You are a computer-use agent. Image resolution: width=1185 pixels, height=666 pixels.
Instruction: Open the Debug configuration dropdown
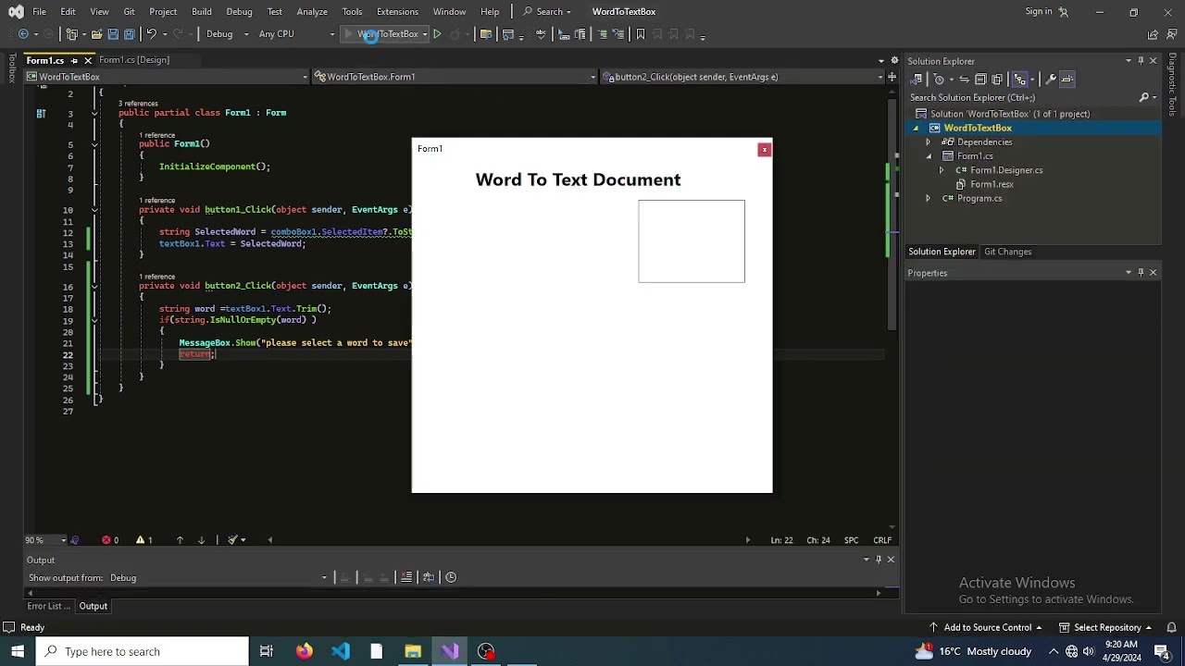pos(227,34)
